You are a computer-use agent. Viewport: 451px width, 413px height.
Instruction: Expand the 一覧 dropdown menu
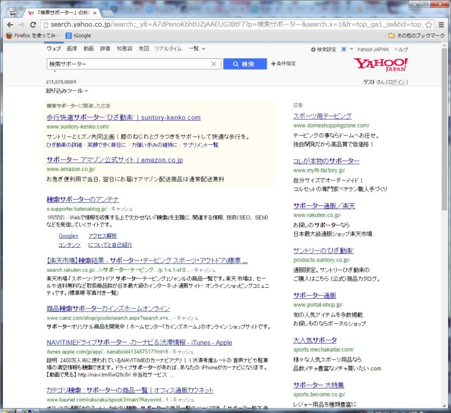197,49
